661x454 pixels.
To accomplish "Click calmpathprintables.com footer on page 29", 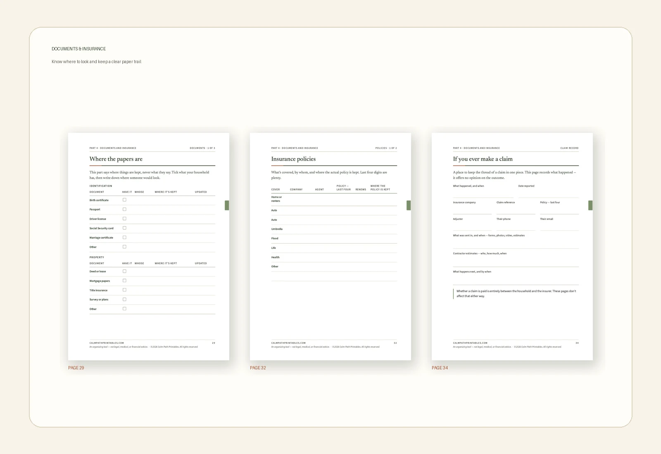I will (107, 343).
